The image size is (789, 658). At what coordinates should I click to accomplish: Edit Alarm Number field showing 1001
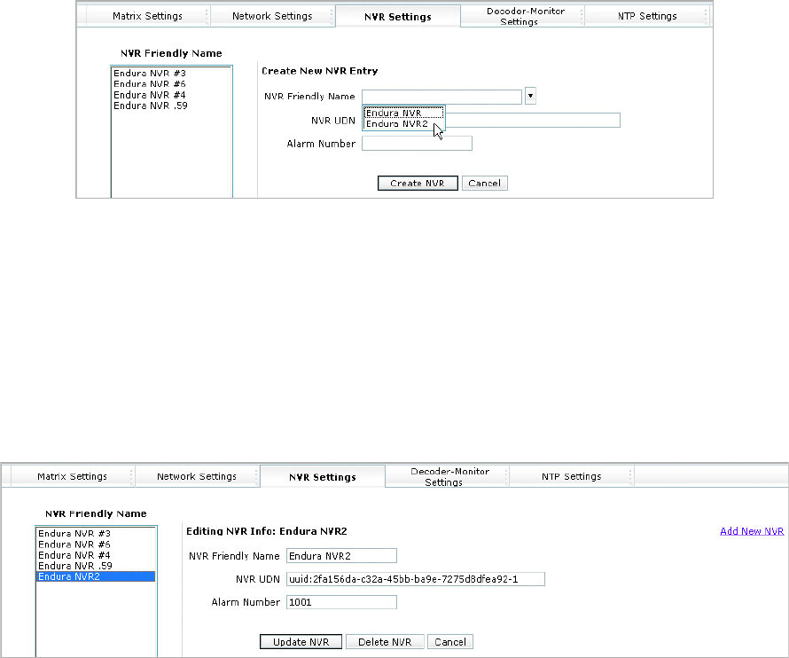[341, 602]
